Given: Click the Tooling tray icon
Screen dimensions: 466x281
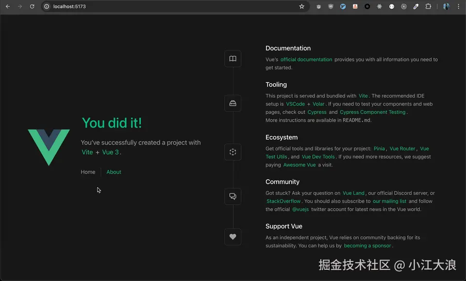Looking at the screenshot, I should (x=233, y=103).
